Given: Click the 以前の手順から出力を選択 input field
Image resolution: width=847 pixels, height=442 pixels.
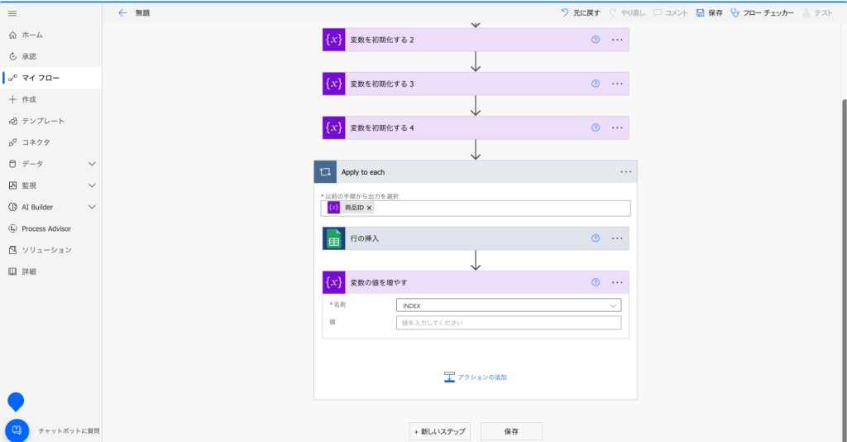Looking at the screenshot, I should pyautogui.click(x=476, y=209).
